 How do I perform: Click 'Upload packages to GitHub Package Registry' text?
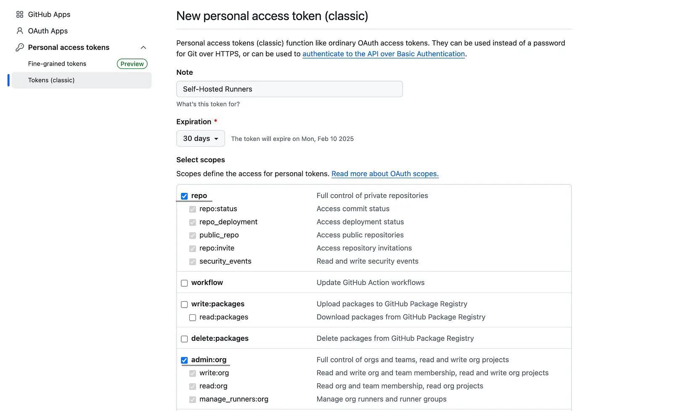392,304
